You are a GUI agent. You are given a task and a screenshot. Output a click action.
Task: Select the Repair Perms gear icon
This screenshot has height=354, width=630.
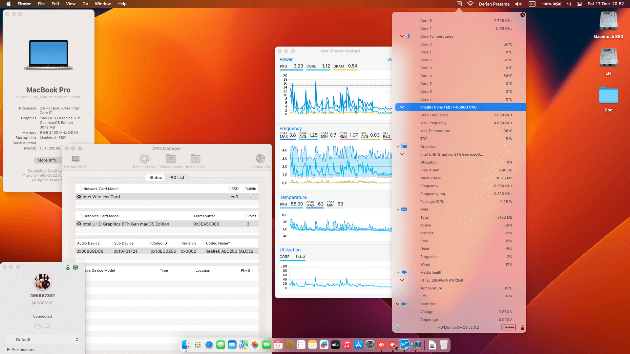coord(144,160)
